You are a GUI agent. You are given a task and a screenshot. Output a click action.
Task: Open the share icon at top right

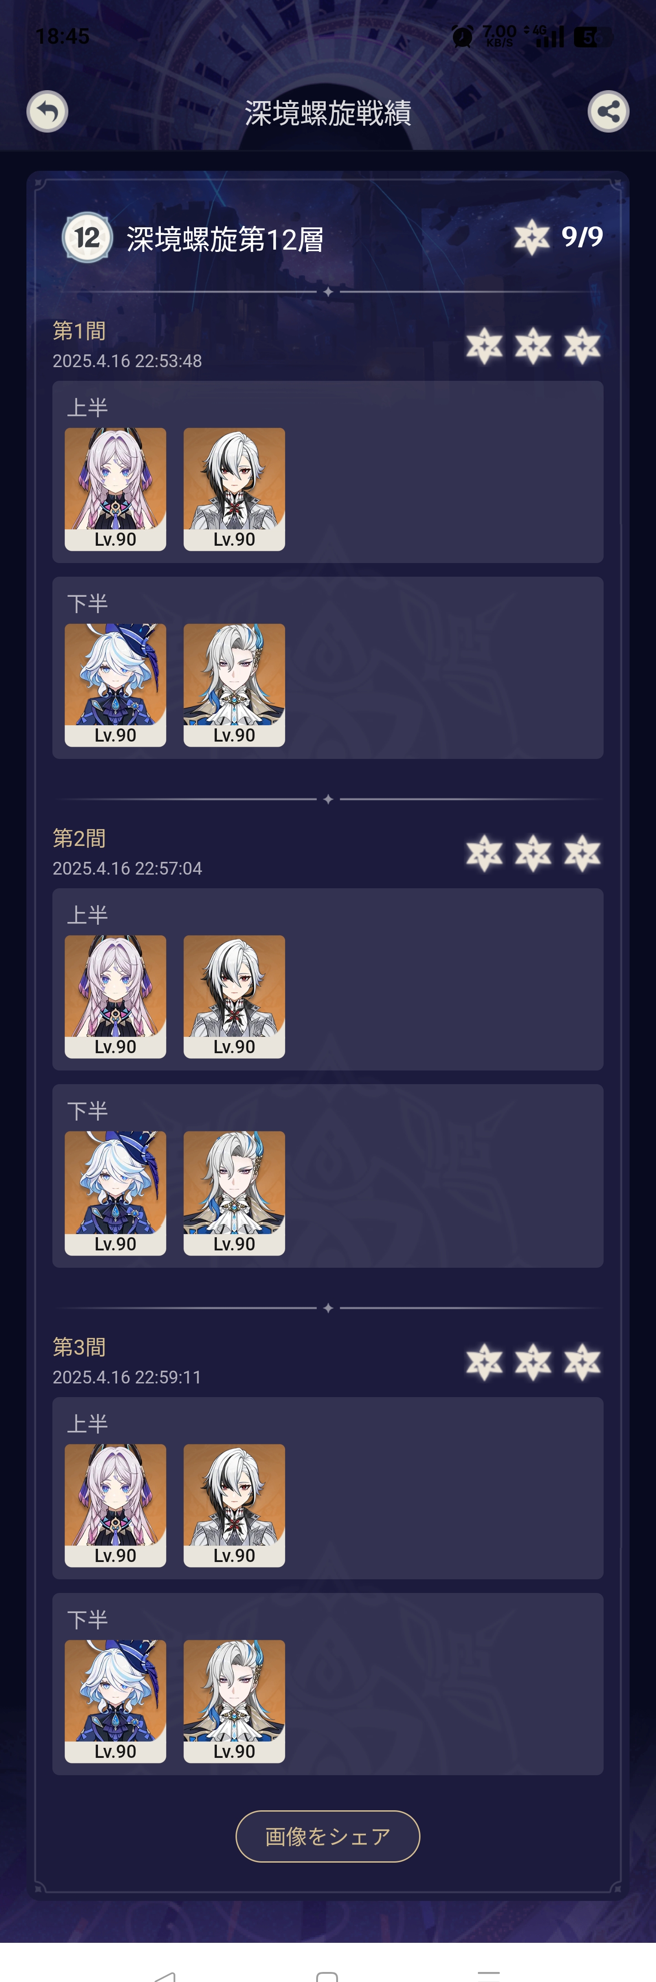pyautogui.click(x=608, y=112)
